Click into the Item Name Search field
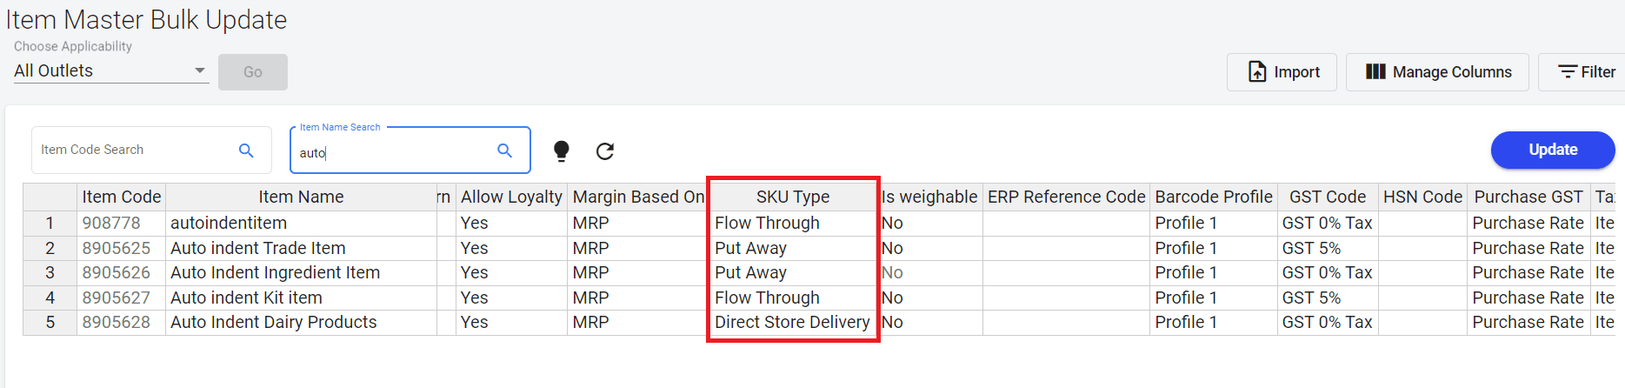 [396, 153]
